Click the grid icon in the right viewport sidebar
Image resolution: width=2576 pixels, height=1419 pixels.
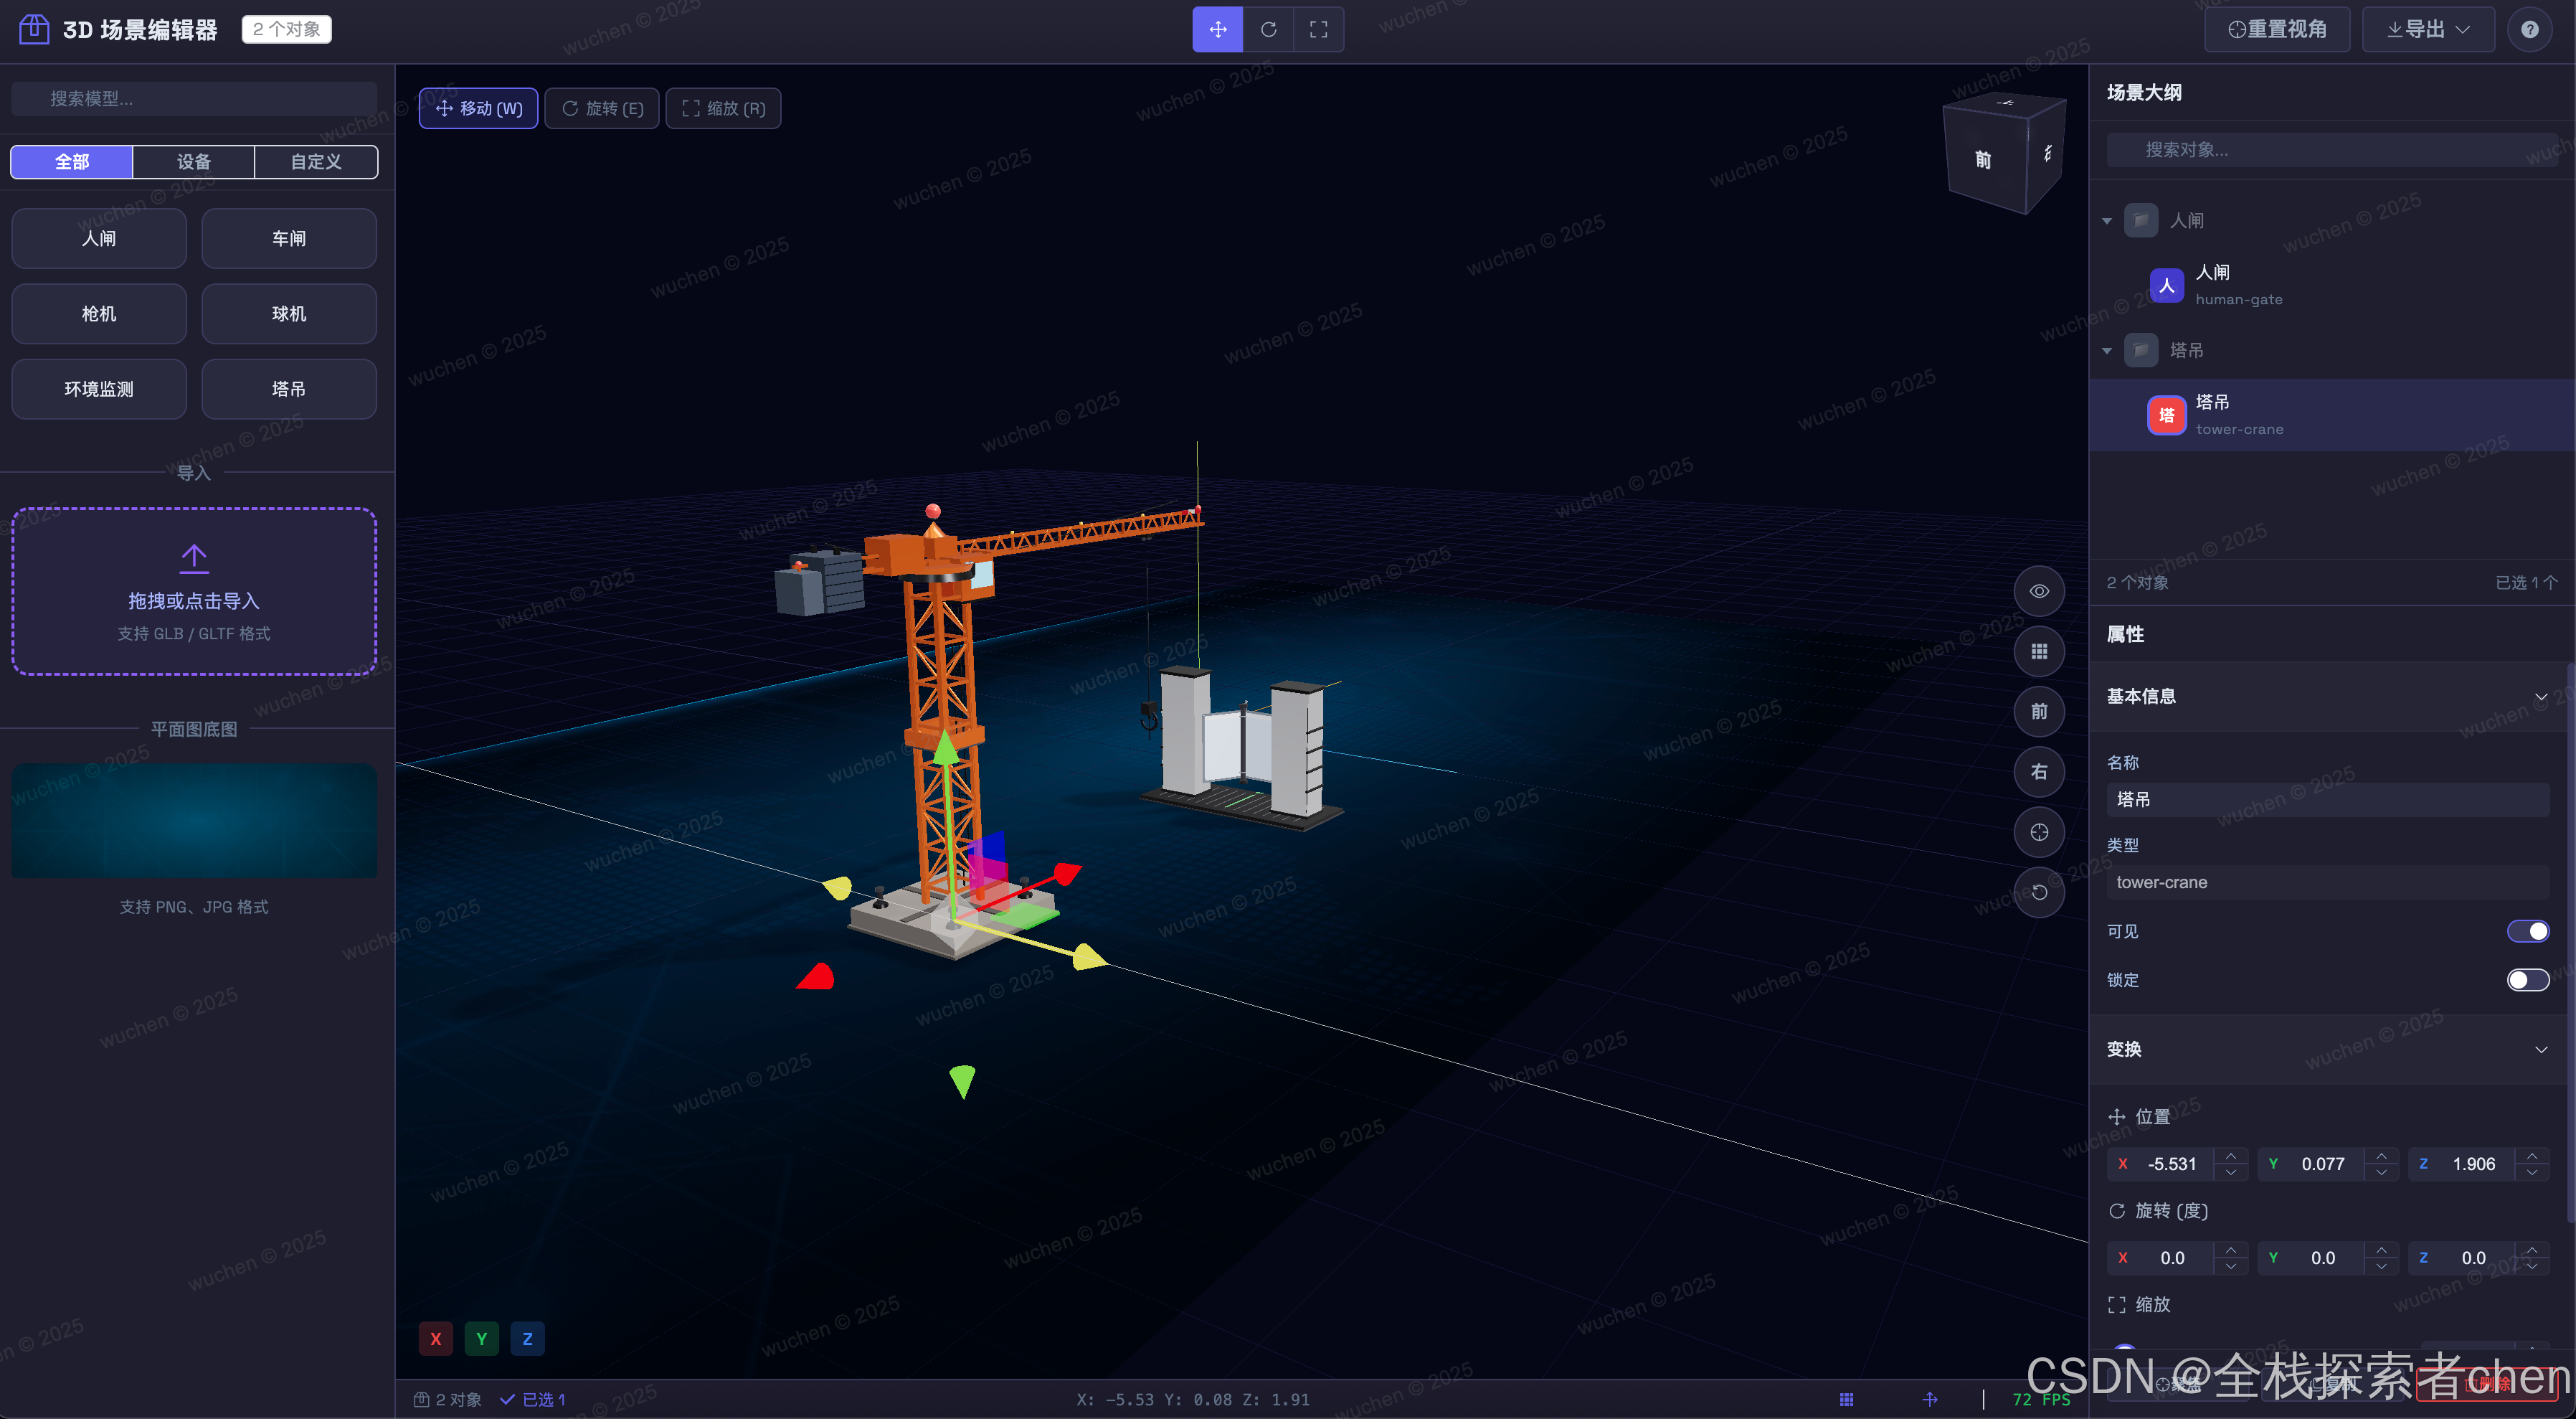(2040, 651)
